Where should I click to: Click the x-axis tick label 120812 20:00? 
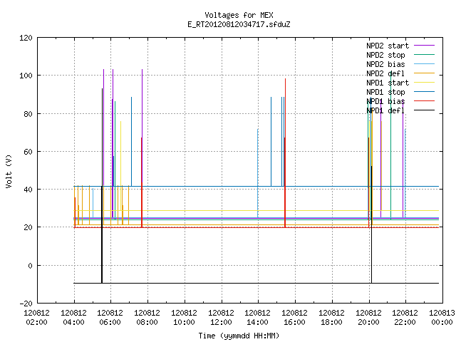click(368, 317)
